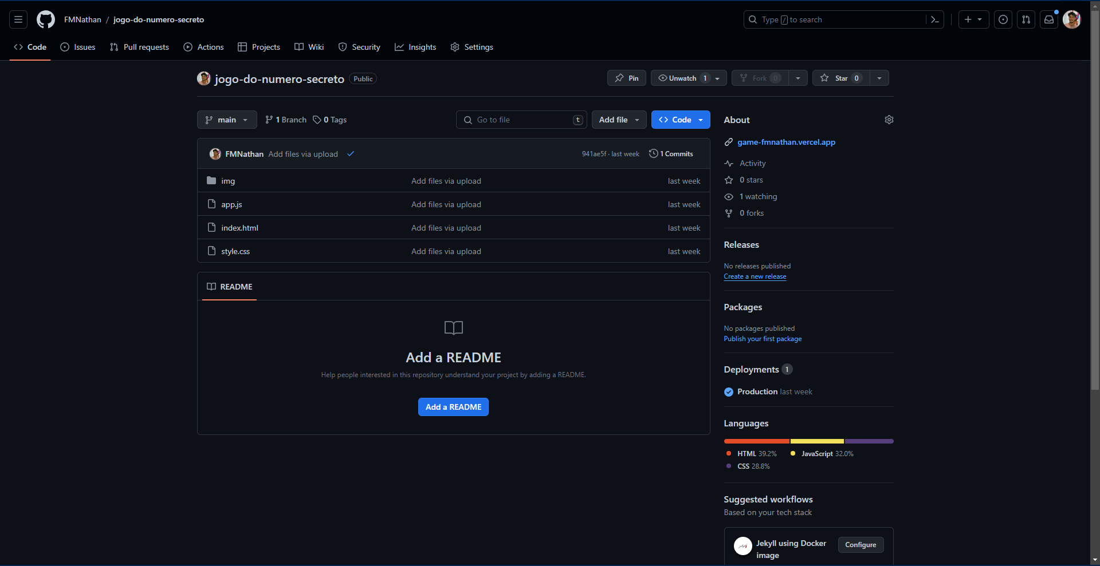Click the HTML segment of languages bar

(x=757, y=441)
